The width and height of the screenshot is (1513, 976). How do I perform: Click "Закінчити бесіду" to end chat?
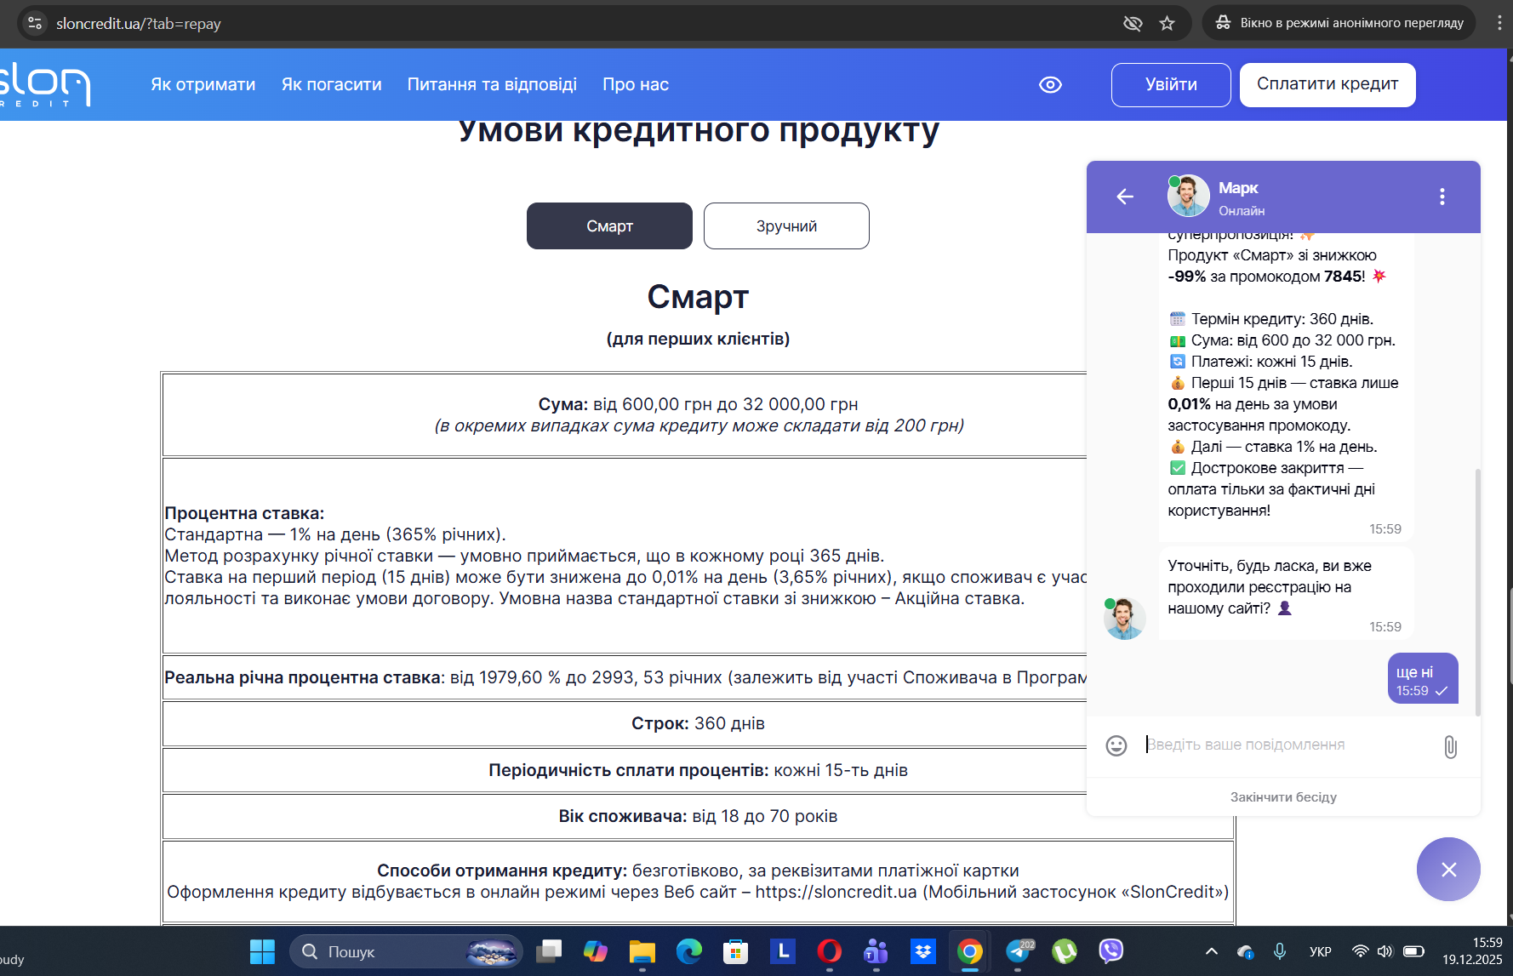[x=1283, y=797]
